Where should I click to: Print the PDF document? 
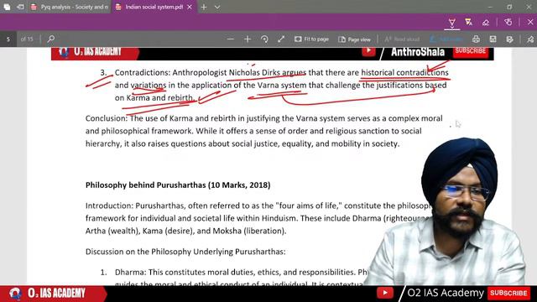tap(476, 39)
